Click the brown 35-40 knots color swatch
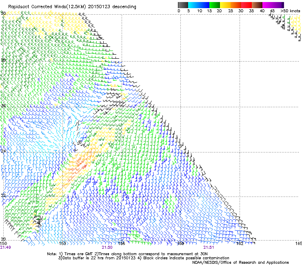This screenshot has height=265, width=302. pos(257,5)
